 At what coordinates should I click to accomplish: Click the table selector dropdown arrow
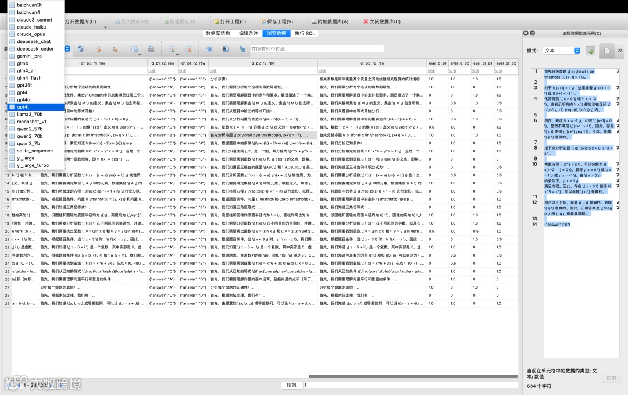point(67,49)
